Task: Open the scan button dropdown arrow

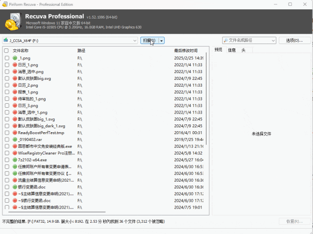Action: point(161,41)
